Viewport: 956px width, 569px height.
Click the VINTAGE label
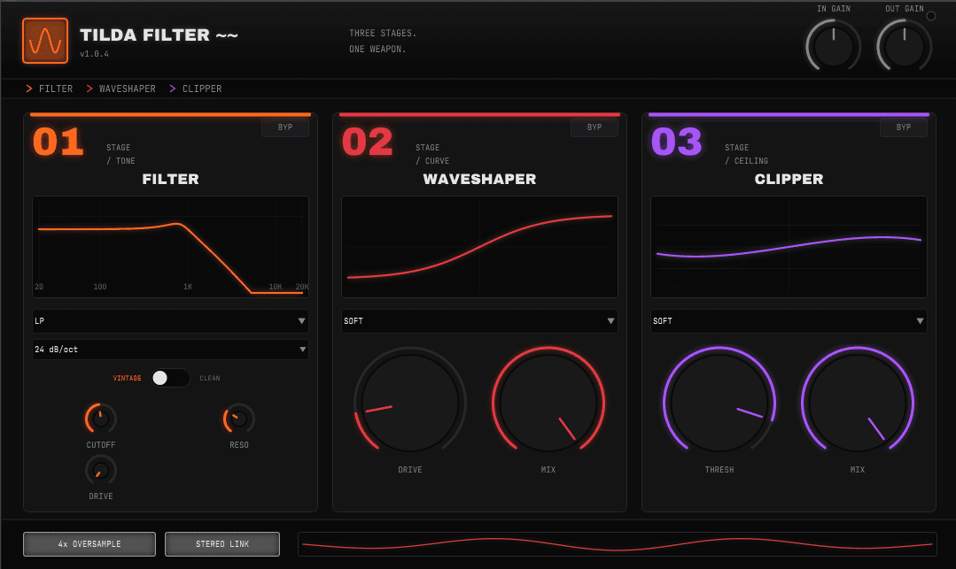pyautogui.click(x=127, y=379)
